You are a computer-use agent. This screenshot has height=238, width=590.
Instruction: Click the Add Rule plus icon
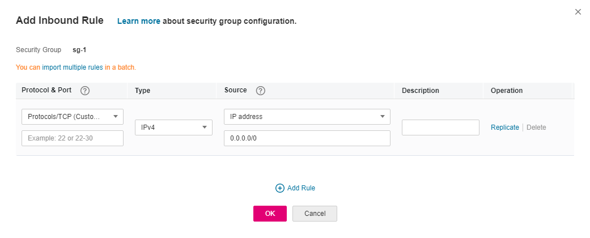(x=280, y=188)
